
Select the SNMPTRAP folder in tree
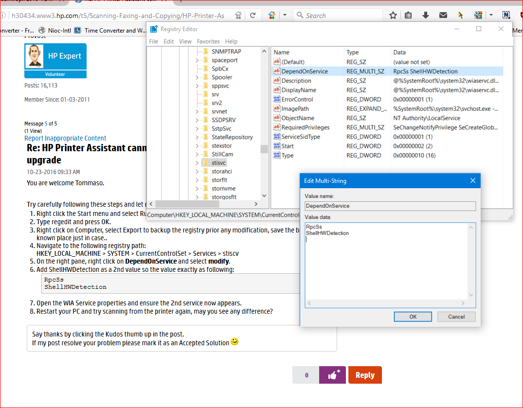226,52
